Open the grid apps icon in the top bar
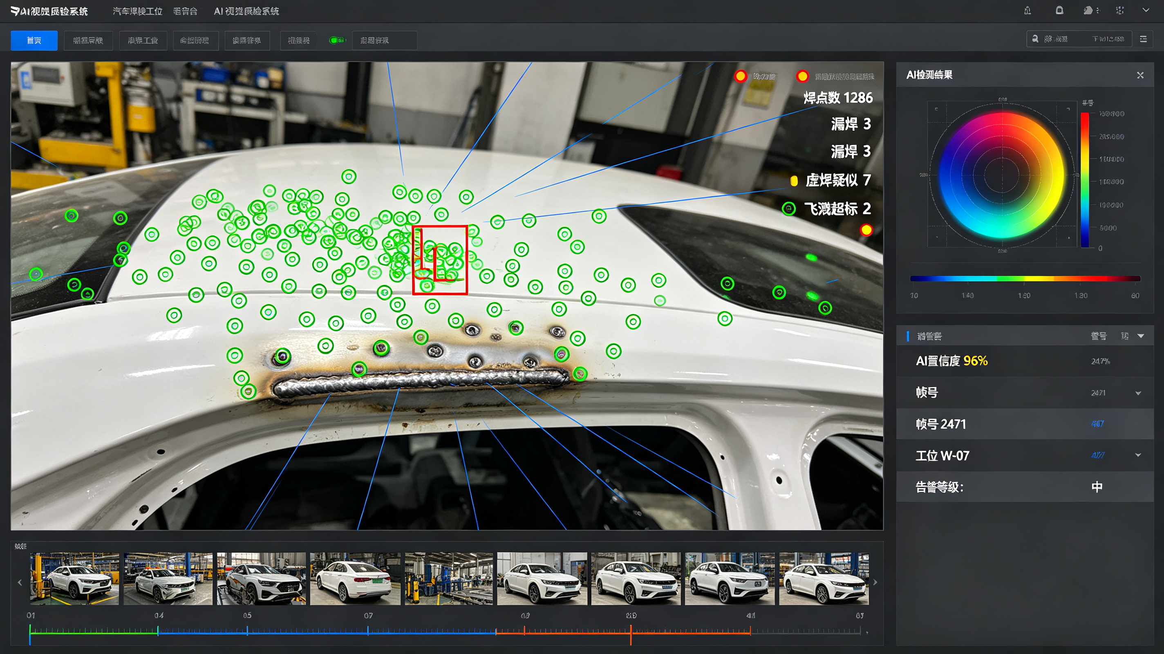Screen dimensions: 1164x654 (x=1120, y=10)
